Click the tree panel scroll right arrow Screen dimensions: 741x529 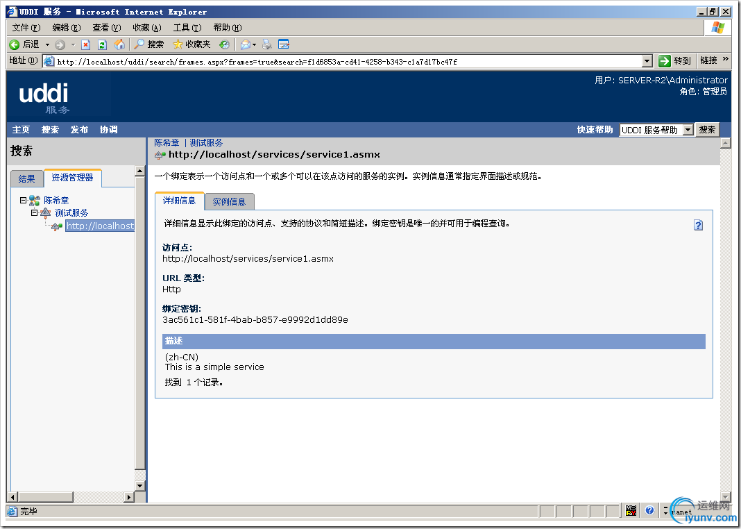pos(129,497)
